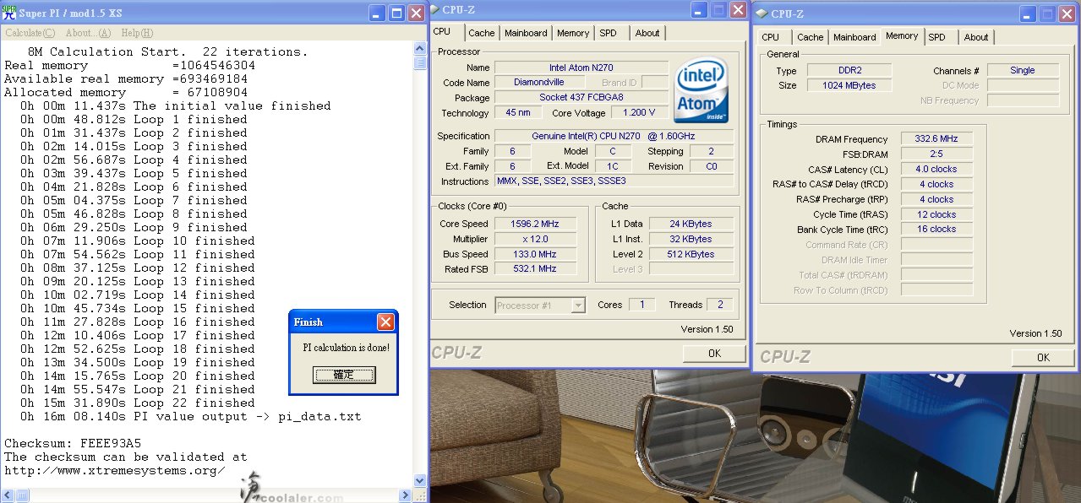Click the xtremesystems.org URL in the Super PI output

(115, 470)
